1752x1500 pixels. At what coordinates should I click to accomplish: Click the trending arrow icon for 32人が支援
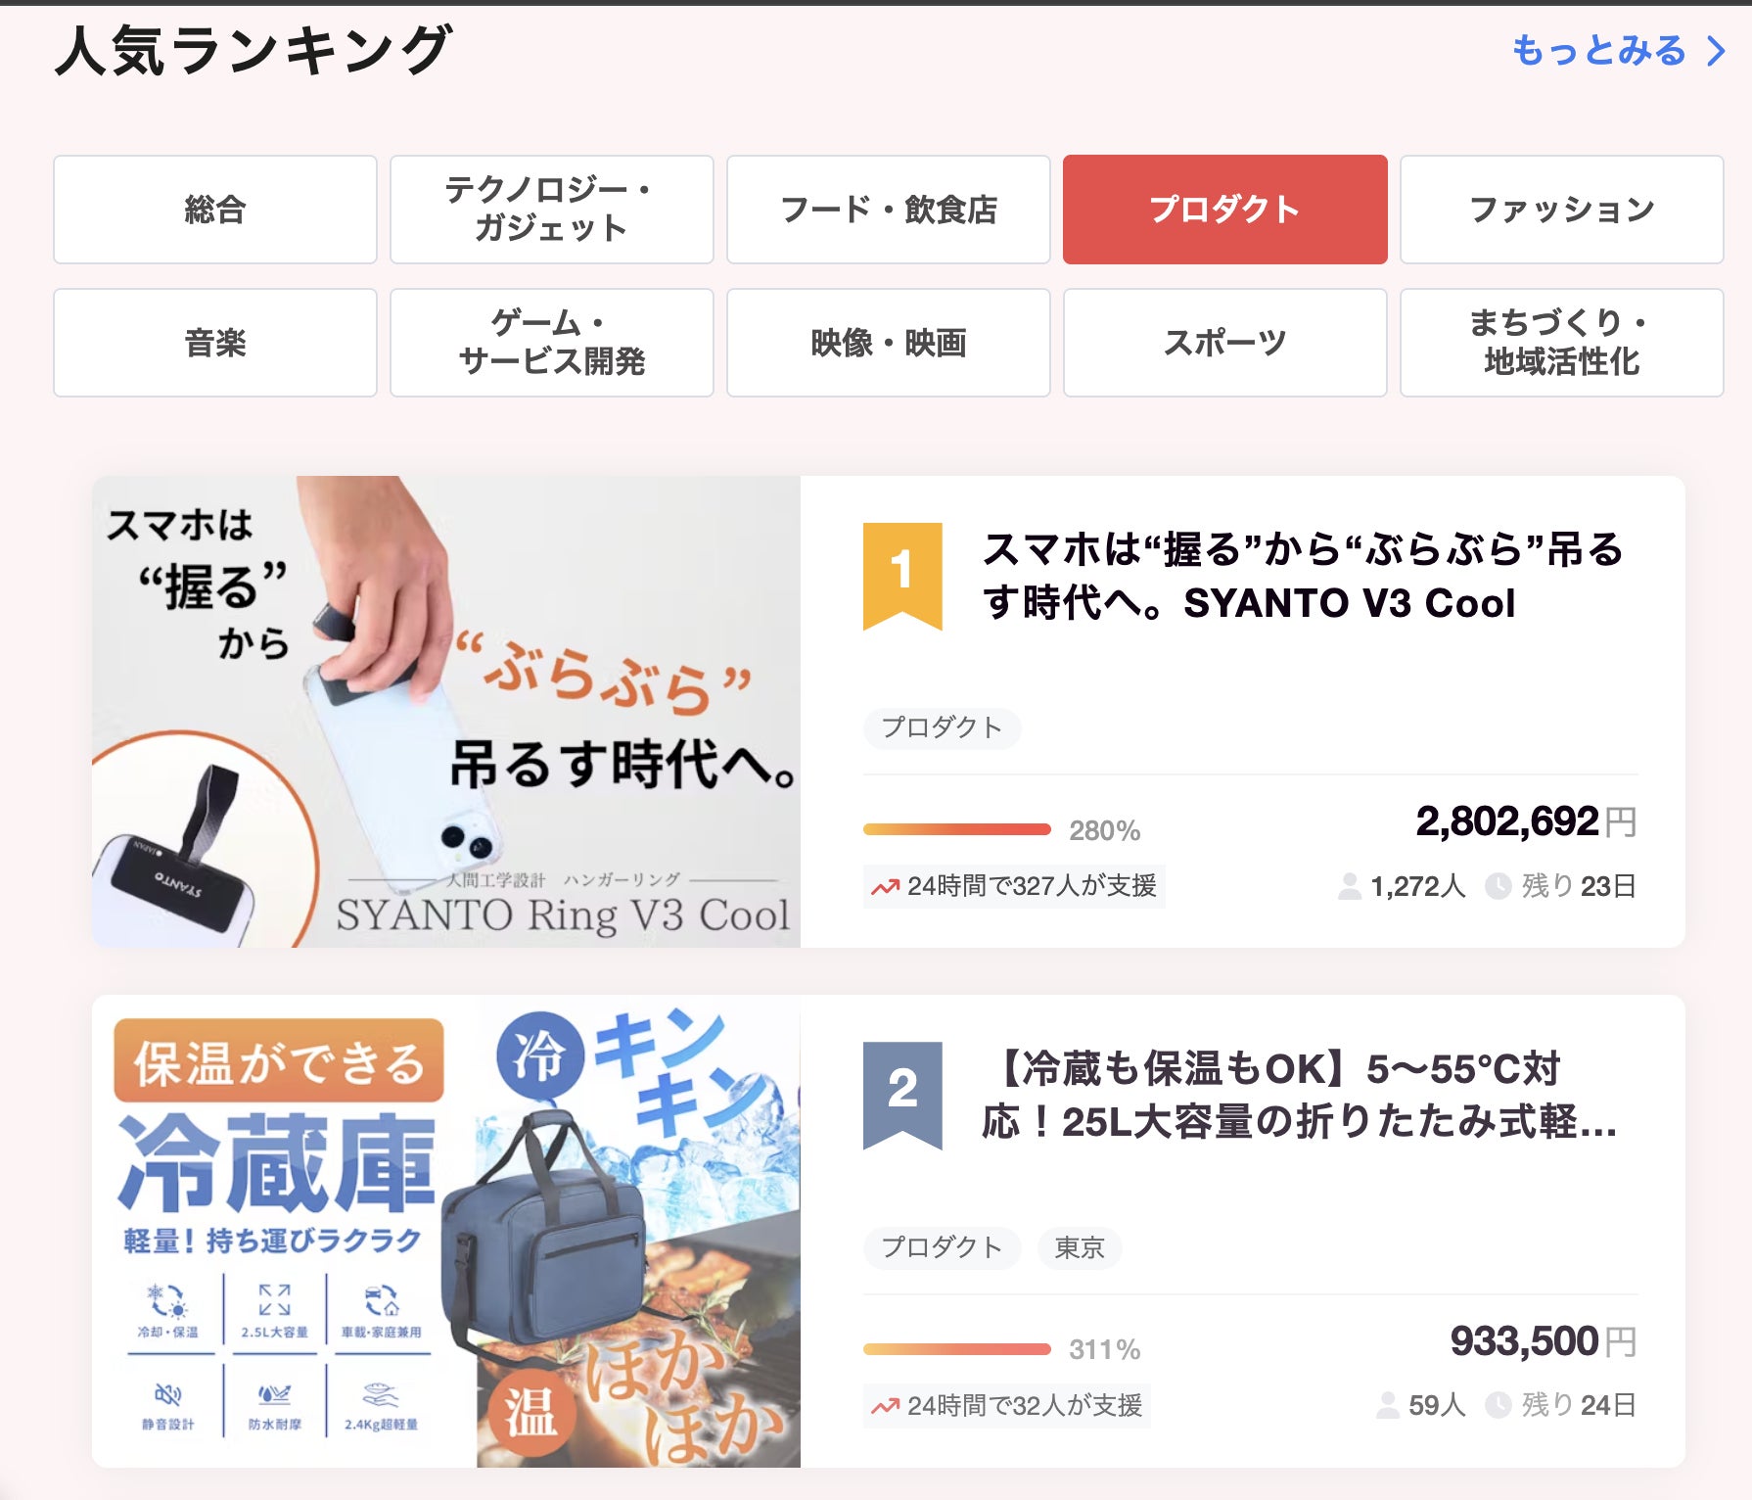click(885, 1406)
